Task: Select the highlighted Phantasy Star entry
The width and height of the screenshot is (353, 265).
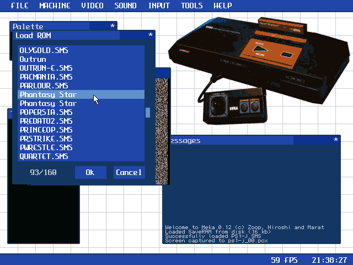Action: click(x=81, y=94)
